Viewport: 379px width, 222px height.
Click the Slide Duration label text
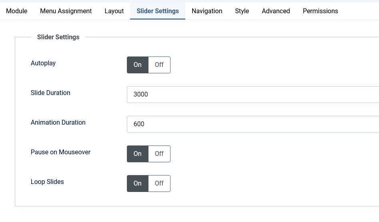pyautogui.click(x=50, y=93)
